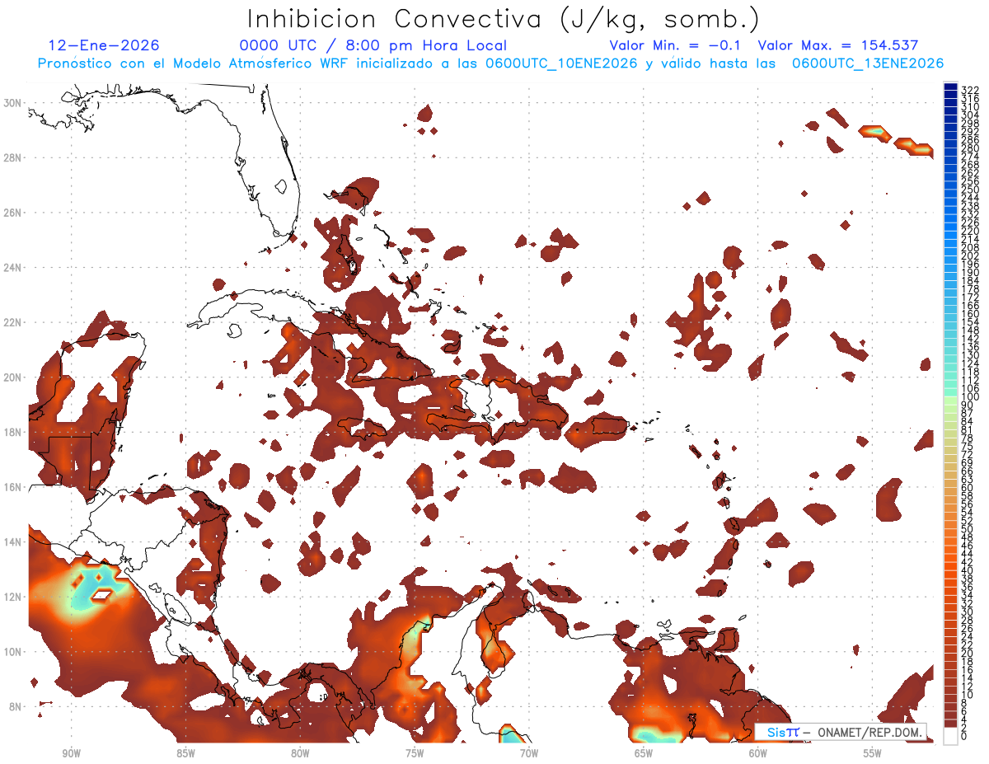Click the '0600UTC_13ENE2026' valid-until time
Image resolution: width=989 pixels, height=764 pixels.
pyautogui.click(x=867, y=63)
